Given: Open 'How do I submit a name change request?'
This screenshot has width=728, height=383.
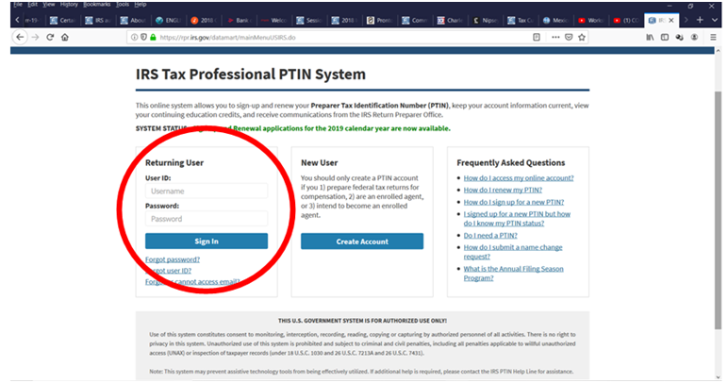Looking at the screenshot, I should [x=513, y=252].
